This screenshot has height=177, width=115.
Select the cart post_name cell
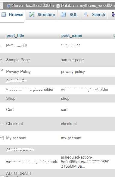[86, 110]
